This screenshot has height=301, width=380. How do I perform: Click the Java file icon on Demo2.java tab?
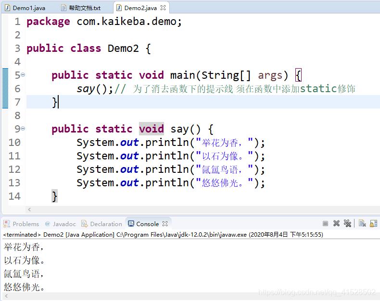[119, 8]
